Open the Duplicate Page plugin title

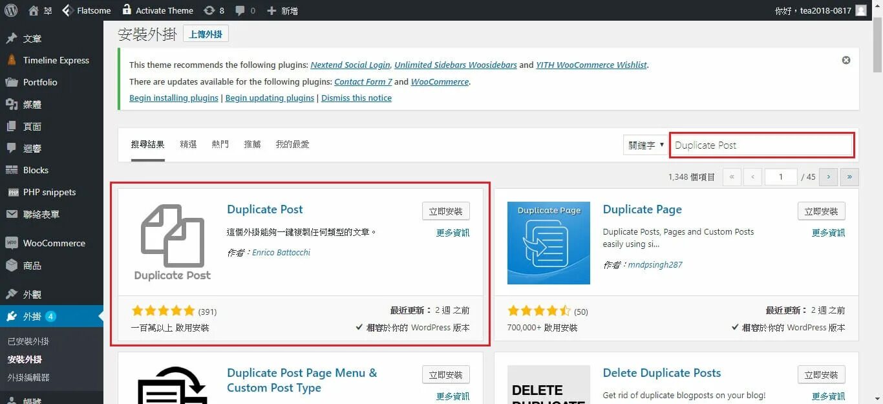tap(643, 209)
